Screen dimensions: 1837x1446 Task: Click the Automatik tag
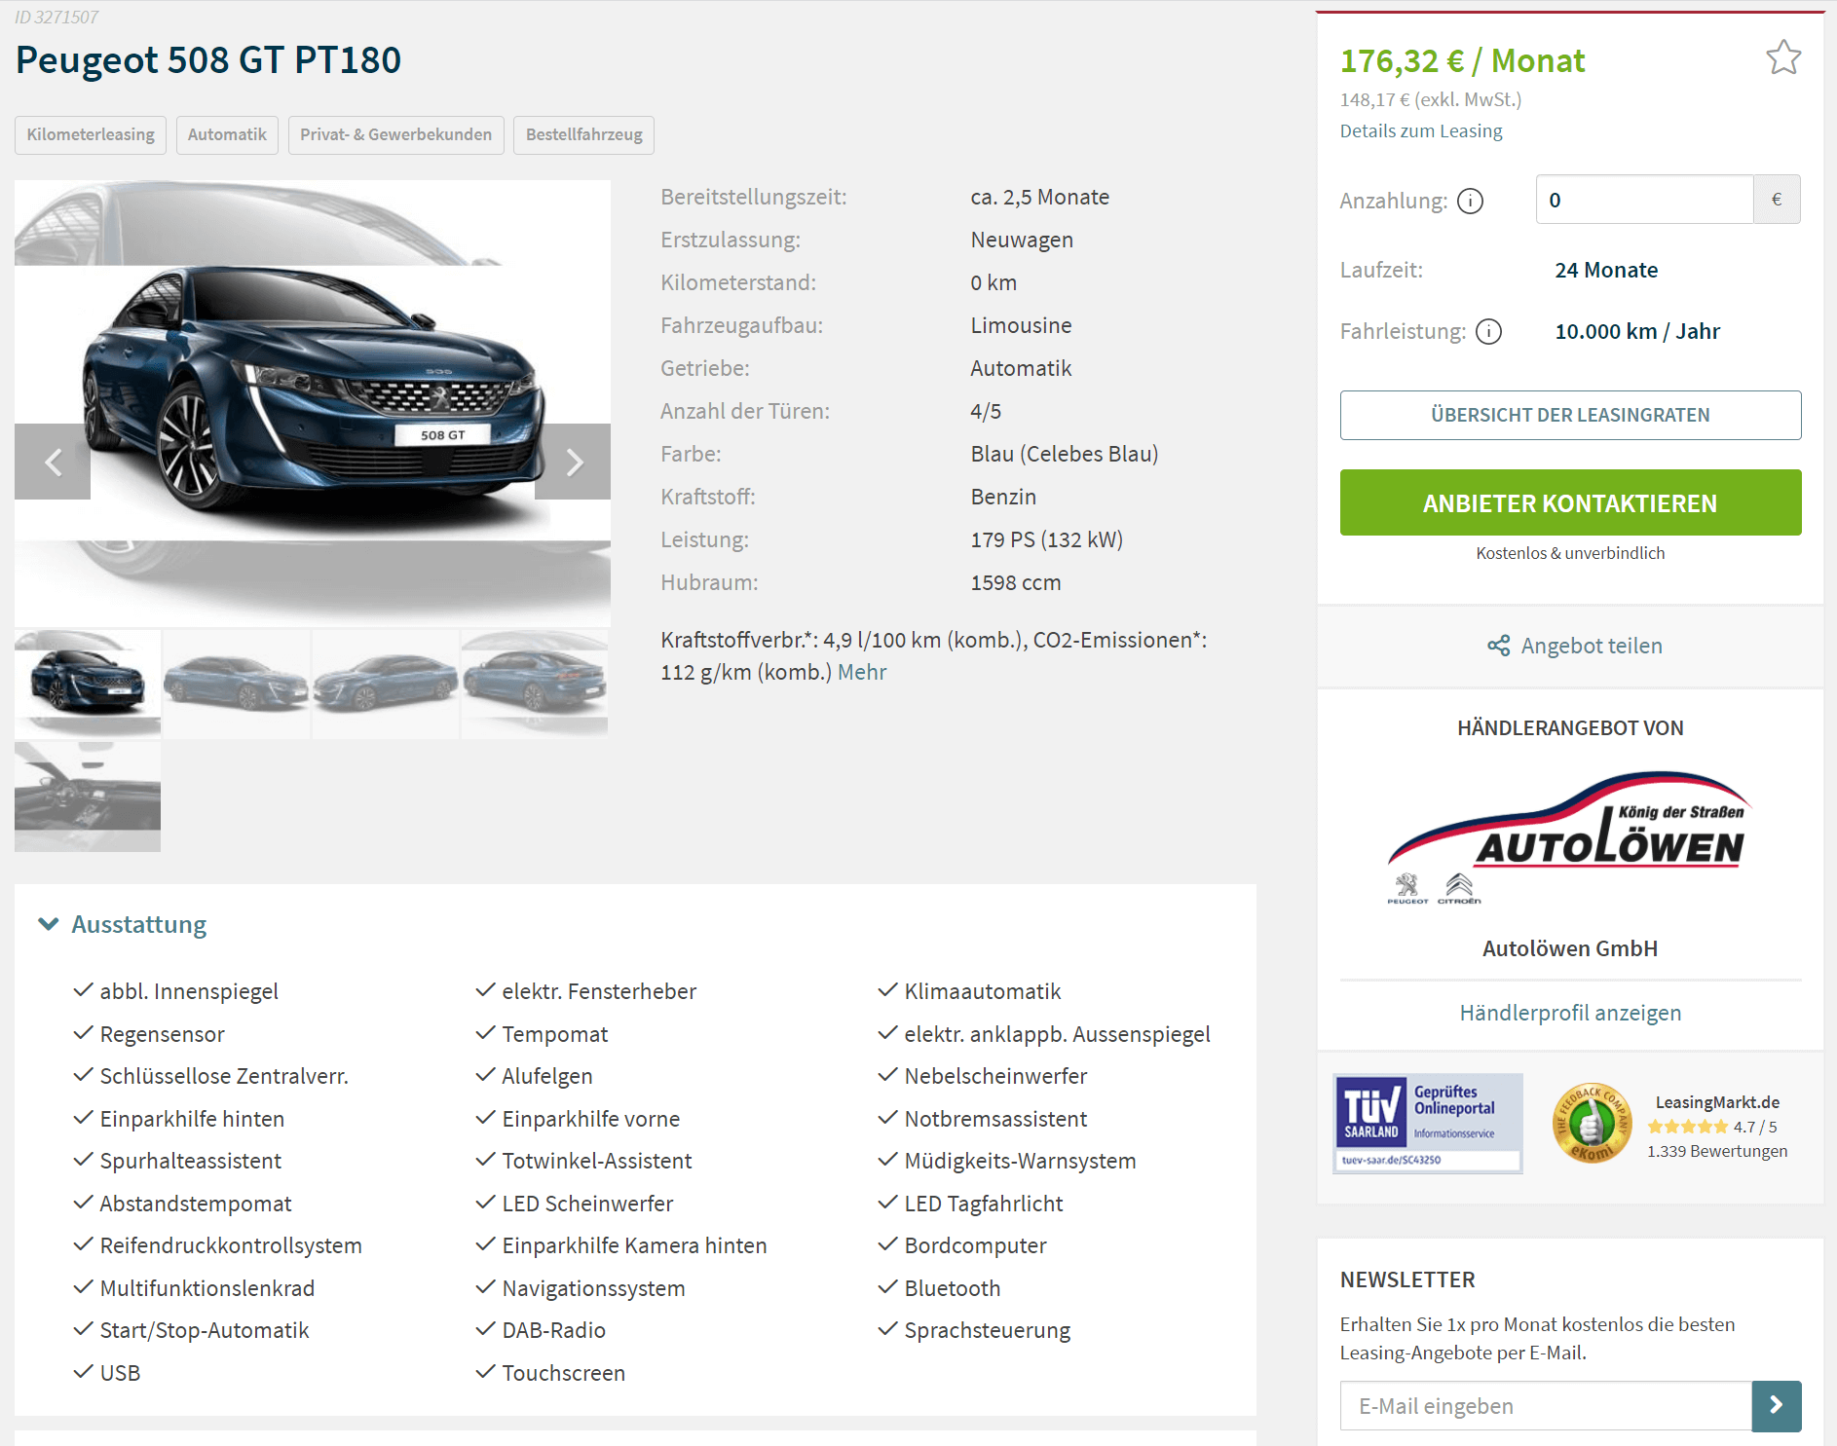(227, 134)
